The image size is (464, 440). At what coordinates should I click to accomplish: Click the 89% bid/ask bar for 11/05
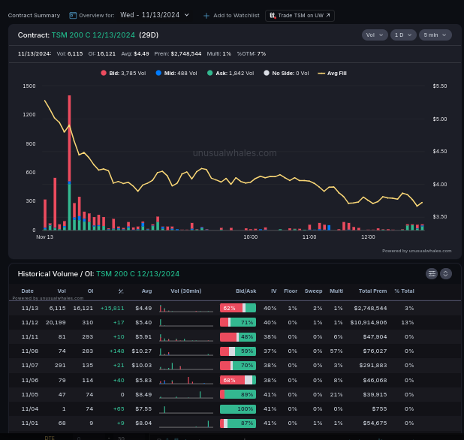click(237, 394)
